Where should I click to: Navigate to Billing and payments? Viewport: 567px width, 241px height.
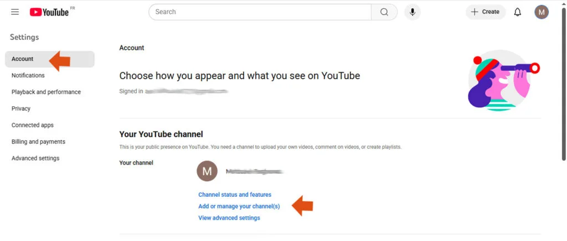tap(38, 142)
